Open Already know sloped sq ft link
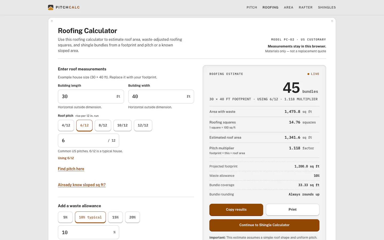This screenshot has height=240, width=384. click(82, 185)
